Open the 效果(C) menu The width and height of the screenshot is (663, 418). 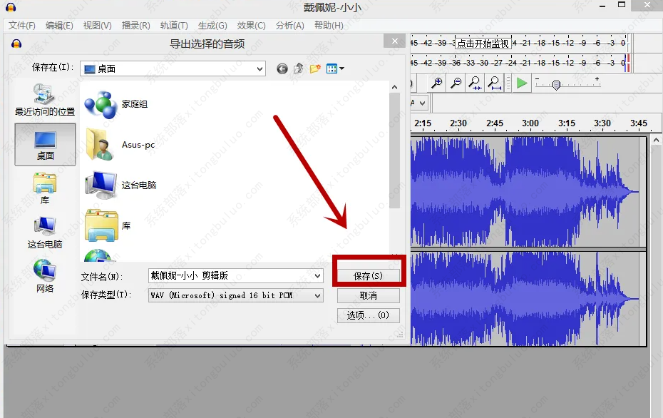[251, 26]
